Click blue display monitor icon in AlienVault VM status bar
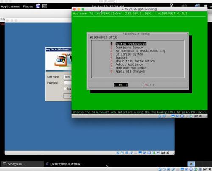 173,116
